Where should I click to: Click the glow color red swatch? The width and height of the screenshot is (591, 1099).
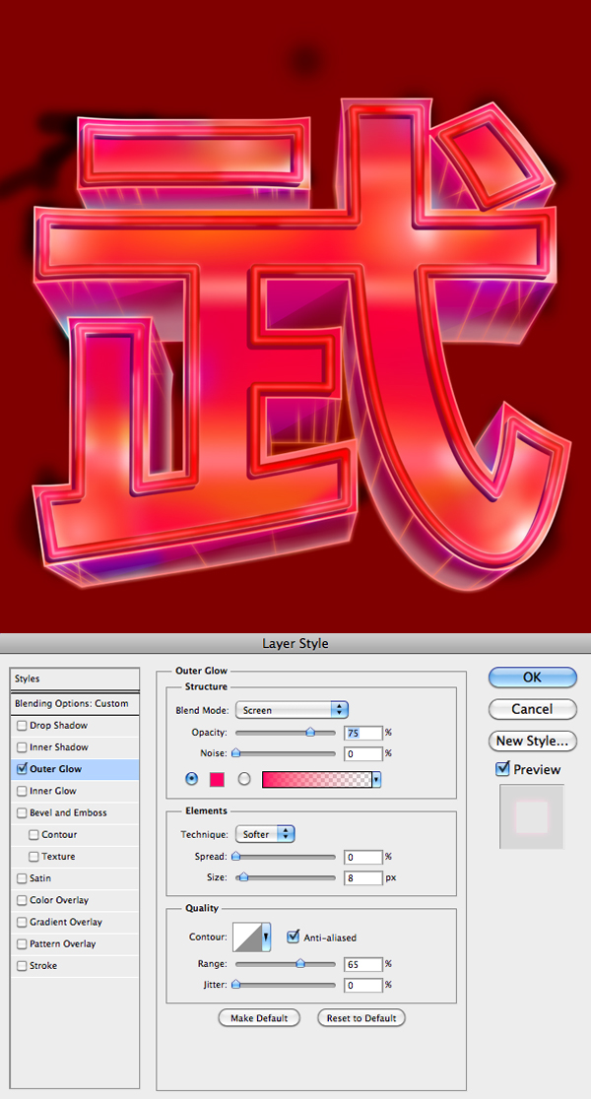(x=218, y=779)
